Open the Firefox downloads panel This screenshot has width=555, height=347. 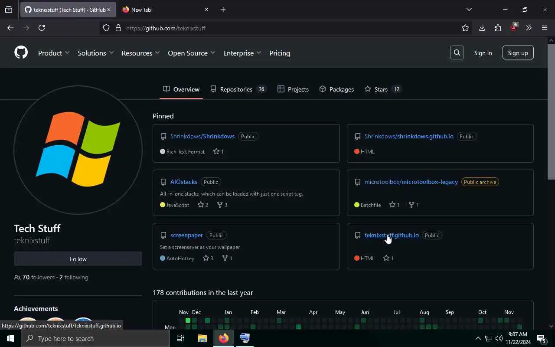point(482,28)
